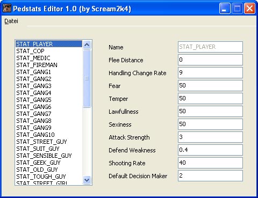The image size is (258, 198).
Task: Click the Lawfullness input field
Action: pyautogui.click(x=210, y=112)
